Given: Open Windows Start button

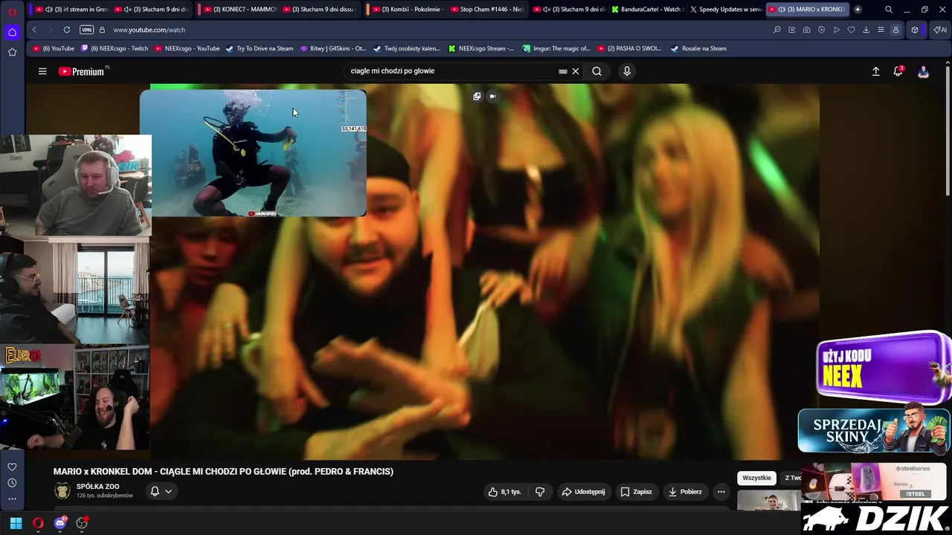Looking at the screenshot, I should click(16, 523).
